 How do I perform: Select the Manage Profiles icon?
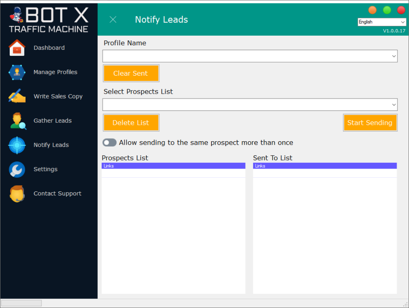pos(18,72)
